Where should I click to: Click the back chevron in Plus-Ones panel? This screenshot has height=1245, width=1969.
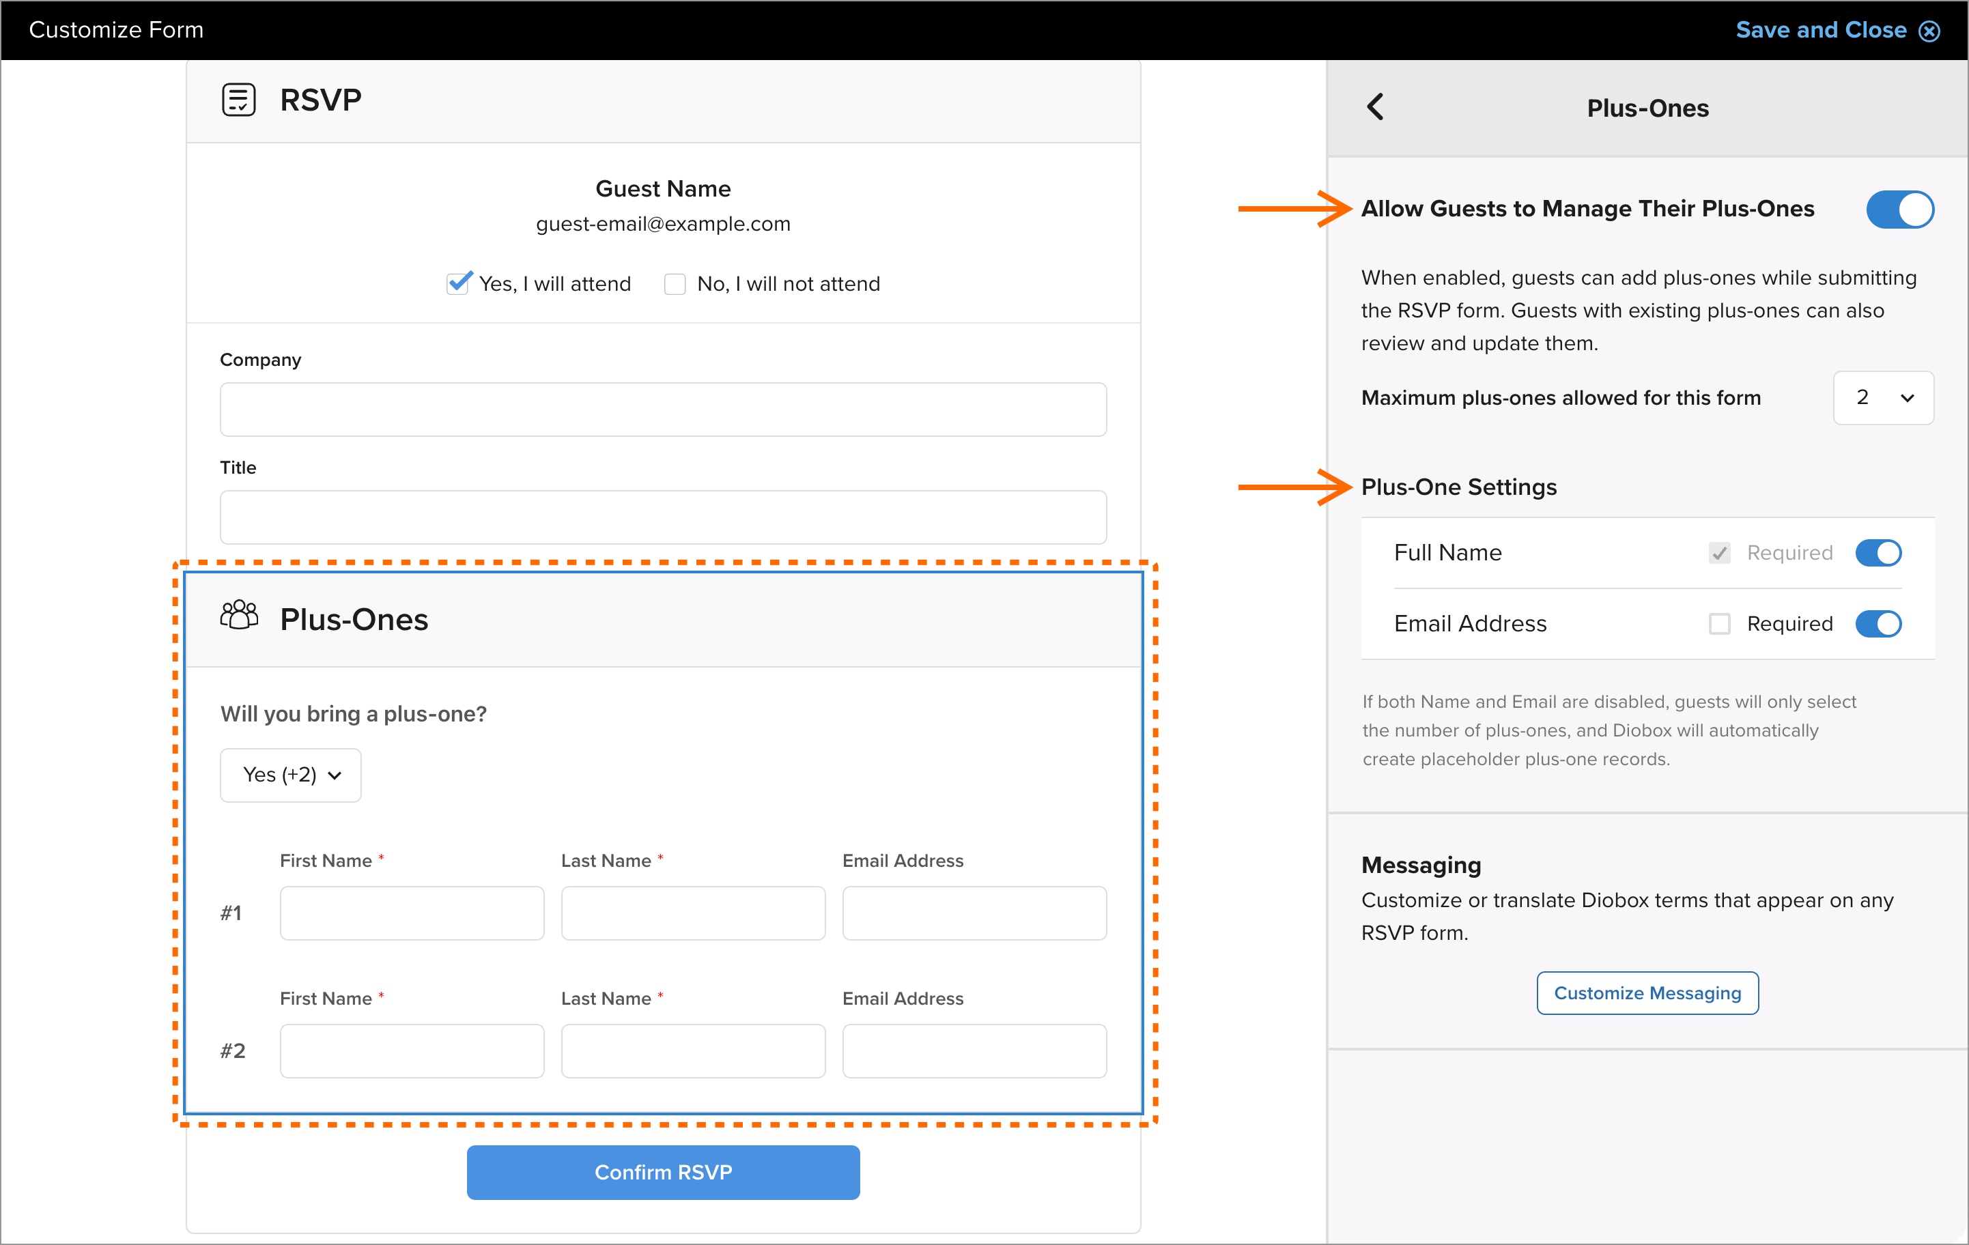[x=1375, y=107]
